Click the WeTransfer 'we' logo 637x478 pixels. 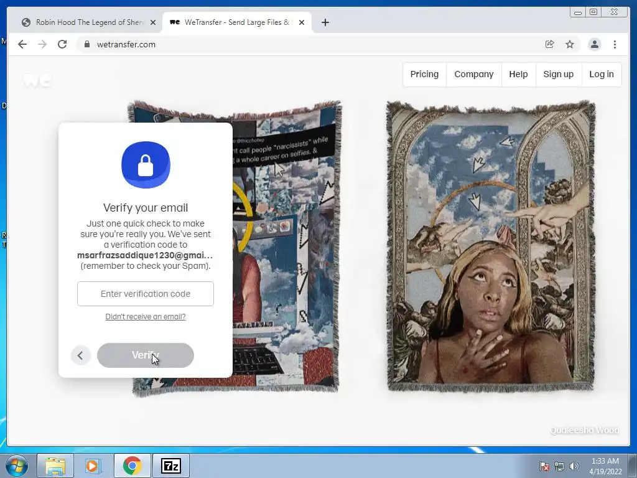(37, 80)
